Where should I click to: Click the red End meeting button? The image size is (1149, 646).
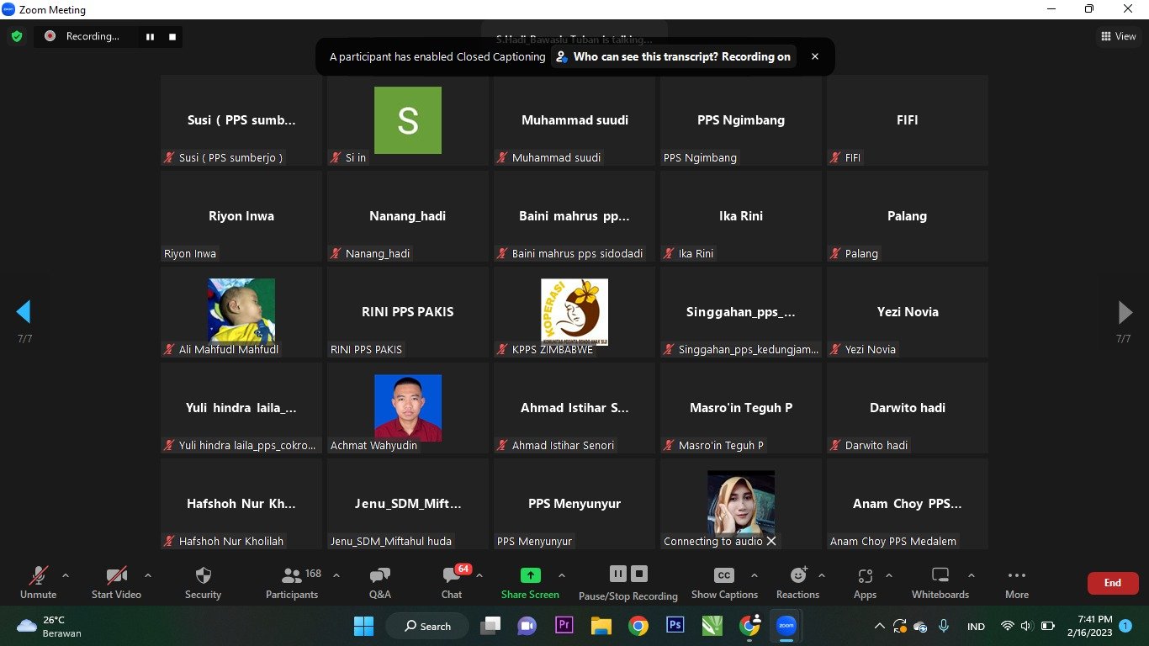(x=1112, y=583)
